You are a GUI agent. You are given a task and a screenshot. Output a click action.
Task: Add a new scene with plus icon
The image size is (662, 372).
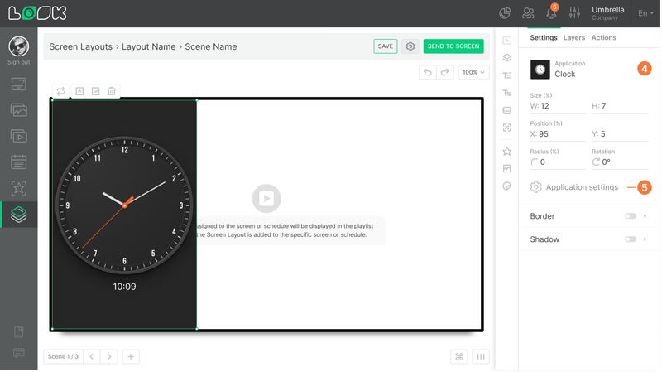132,358
